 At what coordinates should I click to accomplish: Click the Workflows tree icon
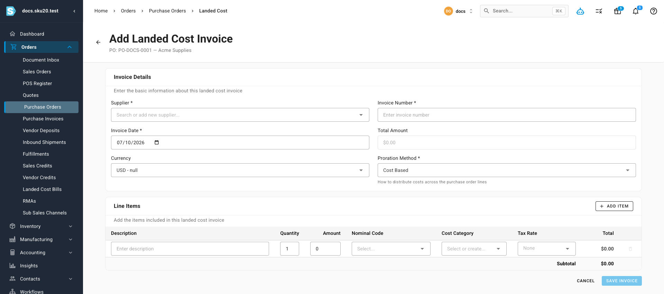click(12, 292)
